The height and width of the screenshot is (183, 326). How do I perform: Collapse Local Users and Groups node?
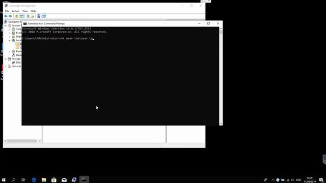pyautogui.click(x=9, y=40)
